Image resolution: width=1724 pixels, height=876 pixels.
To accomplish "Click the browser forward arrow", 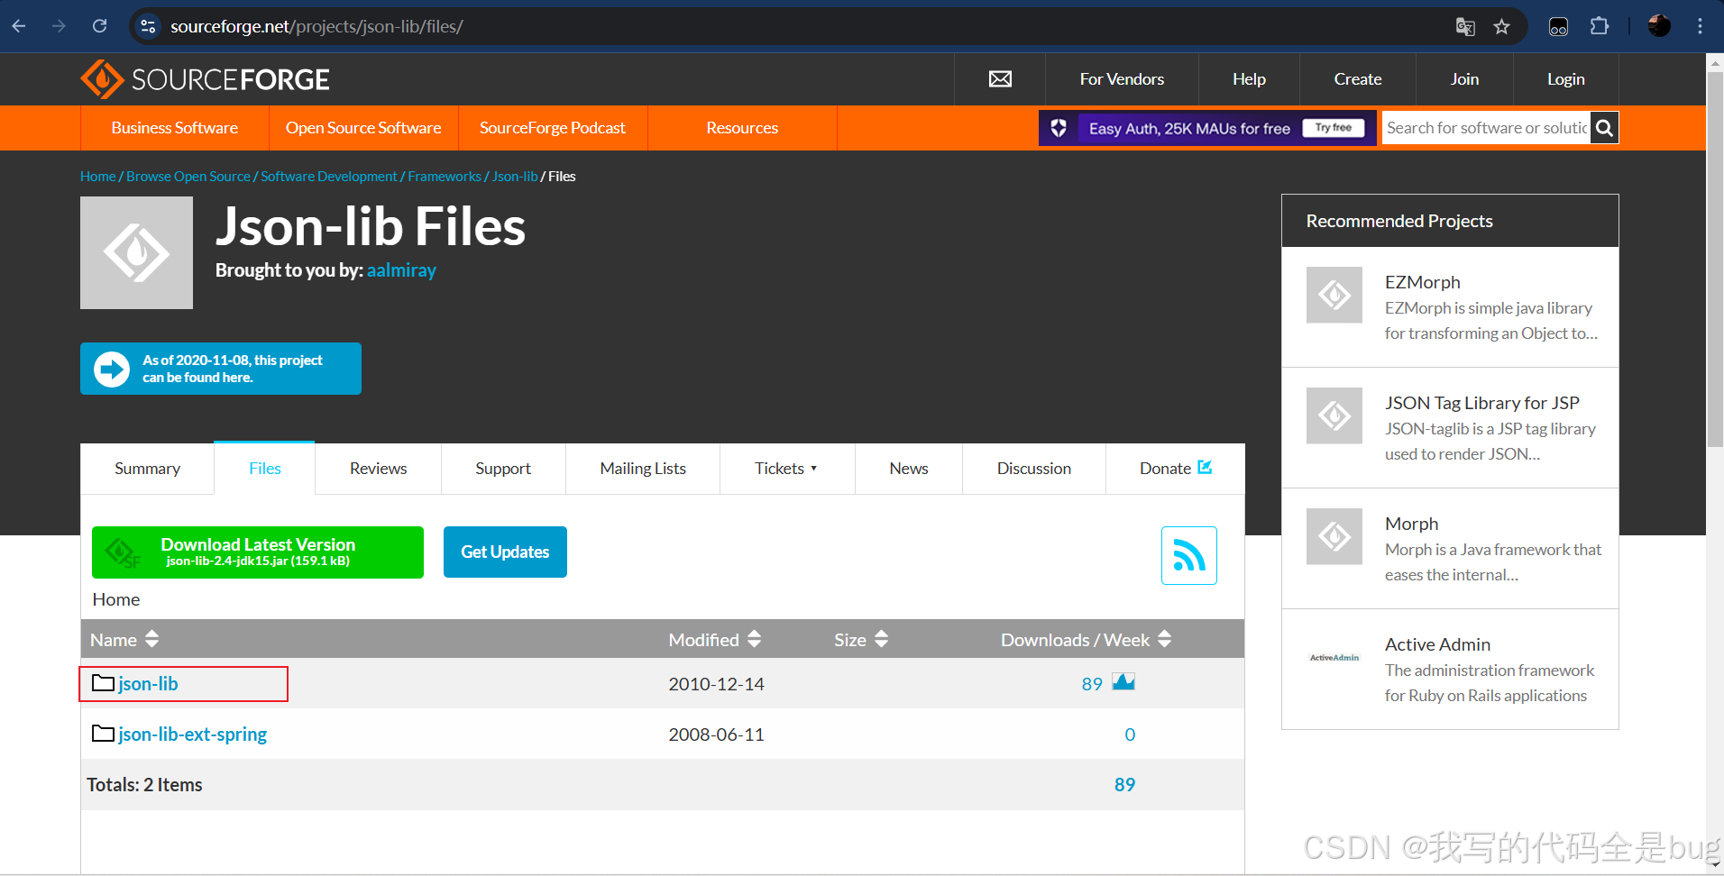I will click(x=60, y=26).
